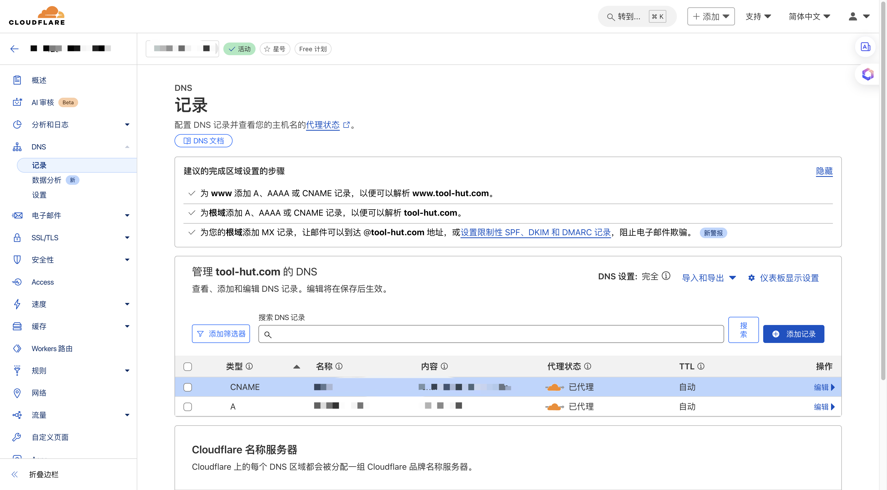The image size is (887, 490).
Task: Open the Workers 路由 sidebar item
Action: [x=52, y=348]
